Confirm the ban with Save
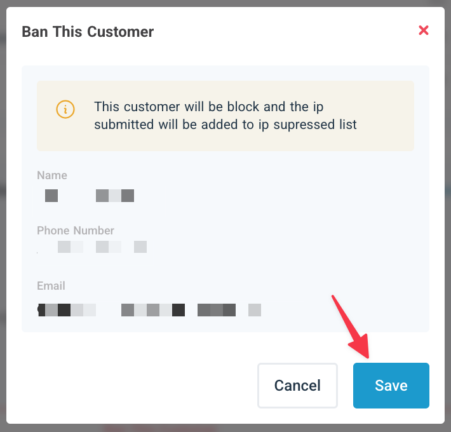Image resolution: width=451 pixels, height=432 pixels. (391, 386)
